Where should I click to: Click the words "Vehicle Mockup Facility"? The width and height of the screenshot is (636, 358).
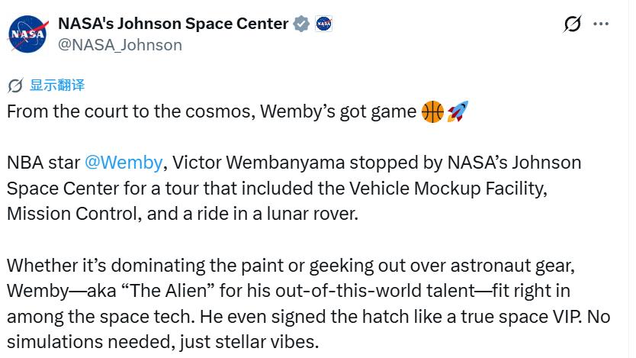[447, 188]
